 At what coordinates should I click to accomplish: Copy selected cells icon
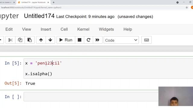point(20,40)
